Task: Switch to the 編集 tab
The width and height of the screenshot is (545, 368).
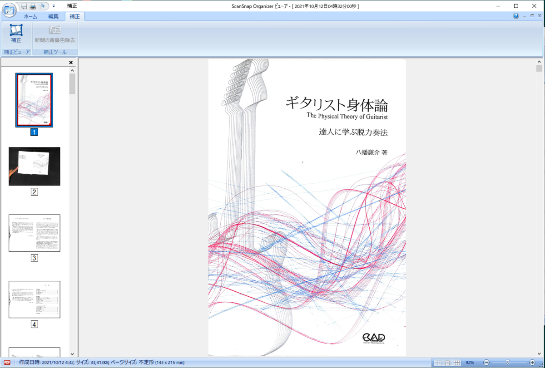Action: click(x=53, y=16)
